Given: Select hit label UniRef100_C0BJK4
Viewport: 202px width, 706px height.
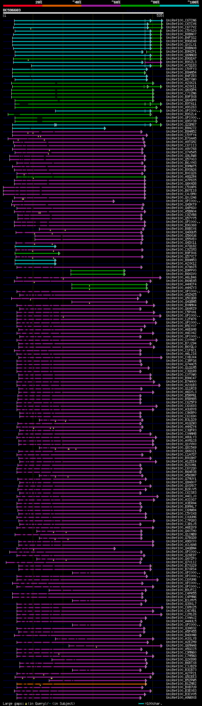Looking at the screenshot, I should 181,357.
